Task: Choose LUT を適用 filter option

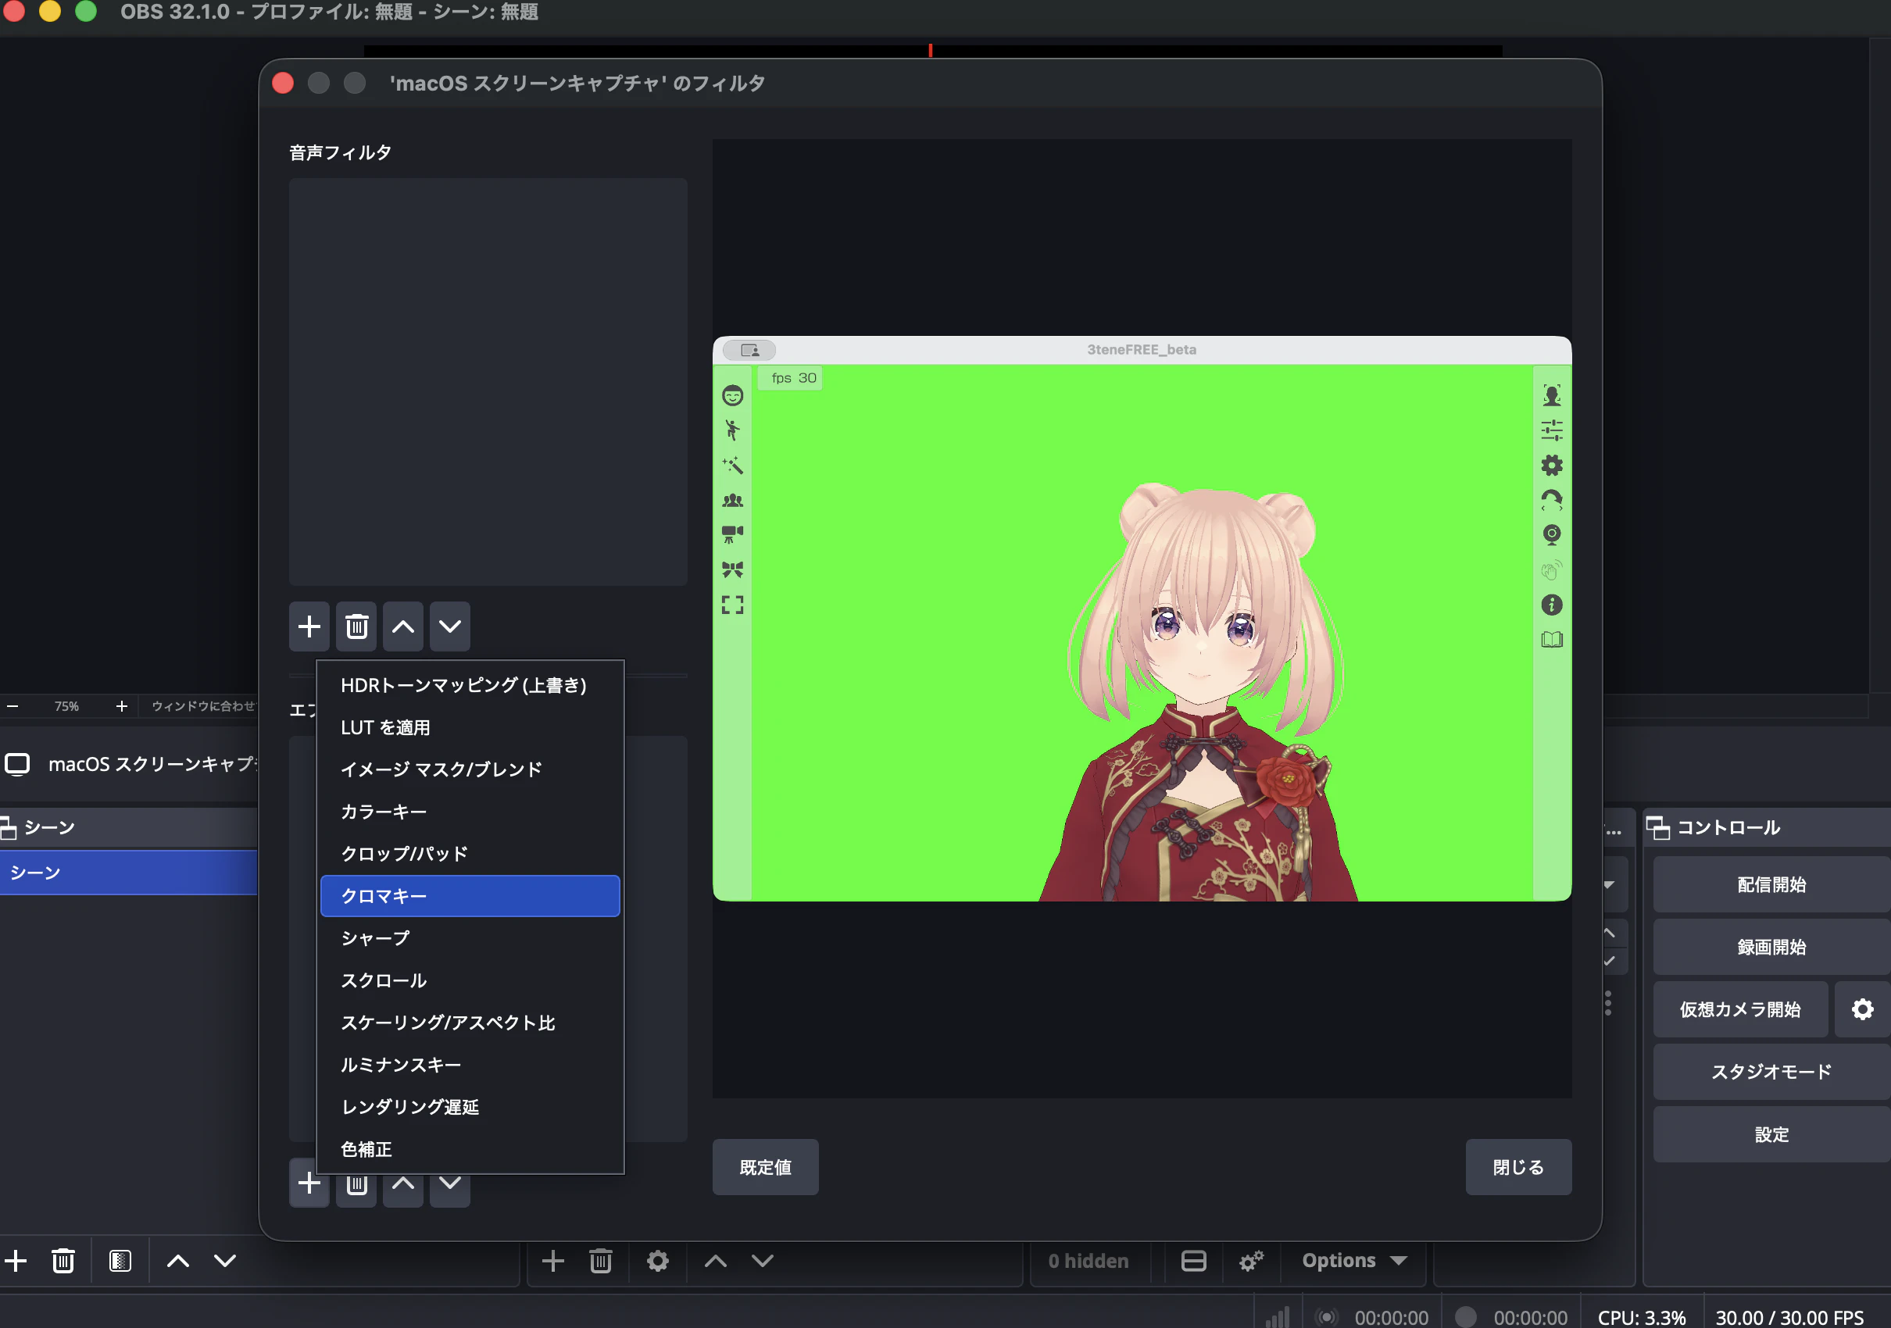Action: point(470,728)
